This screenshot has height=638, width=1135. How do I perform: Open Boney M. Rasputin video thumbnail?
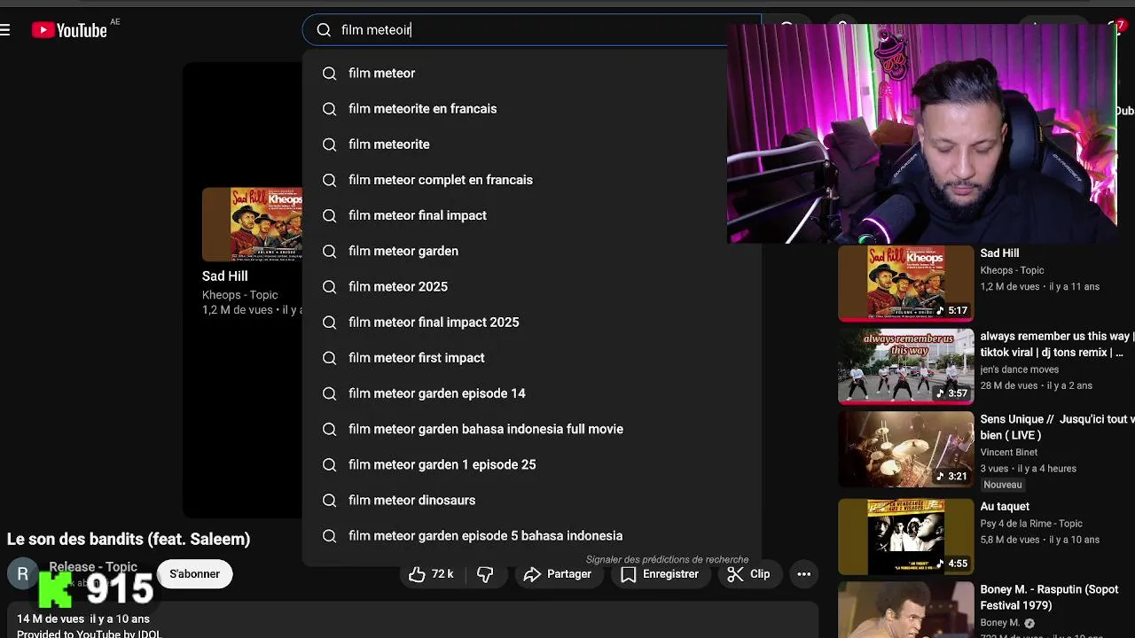click(x=906, y=610)
